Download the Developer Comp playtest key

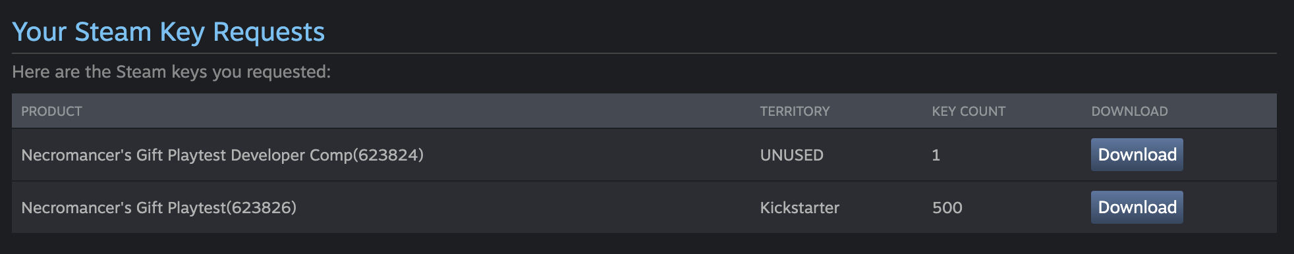point(1137,155)
